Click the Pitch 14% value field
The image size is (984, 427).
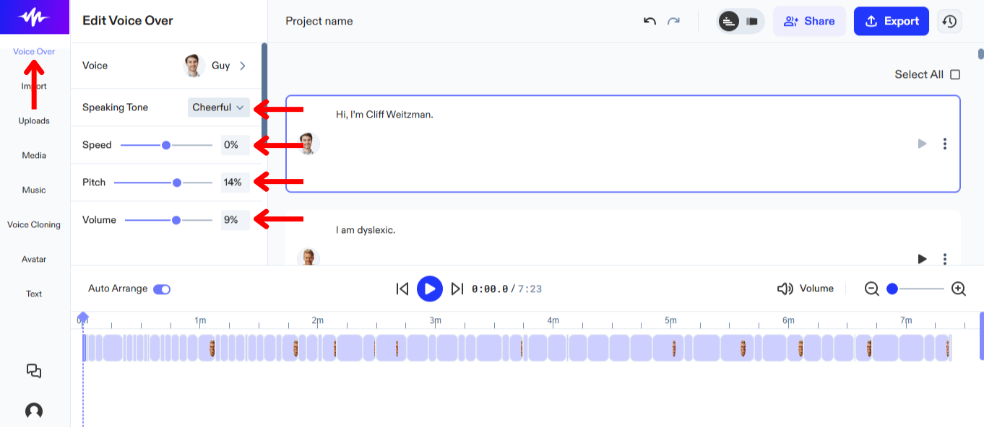coord(236,182)
